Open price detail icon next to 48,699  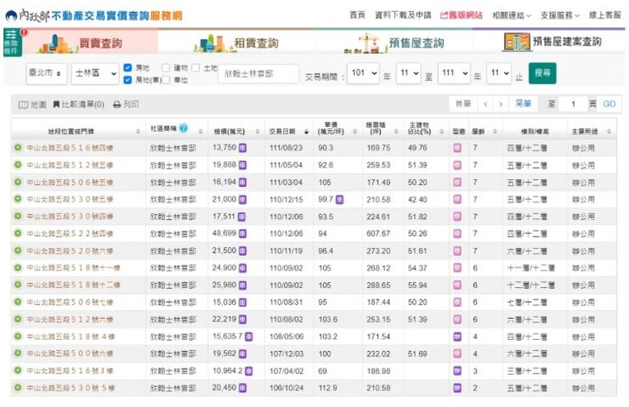click(x=242, y=233)
